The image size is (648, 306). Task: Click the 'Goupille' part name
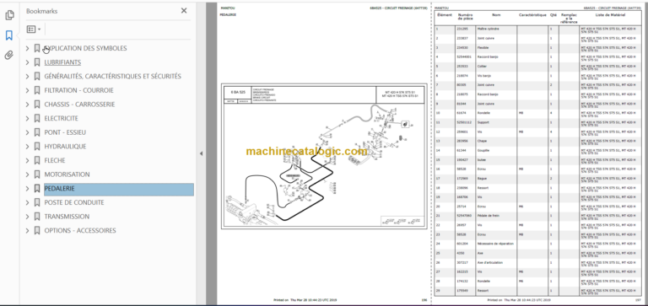point(483,150)
